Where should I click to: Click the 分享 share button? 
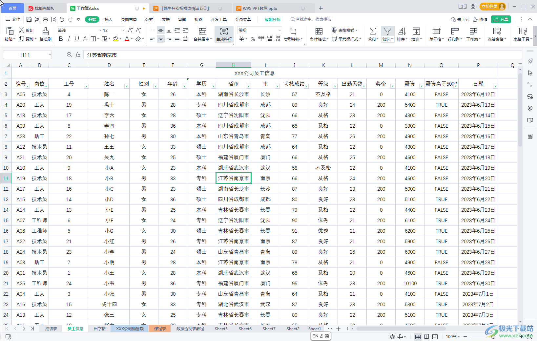(501, 19)
